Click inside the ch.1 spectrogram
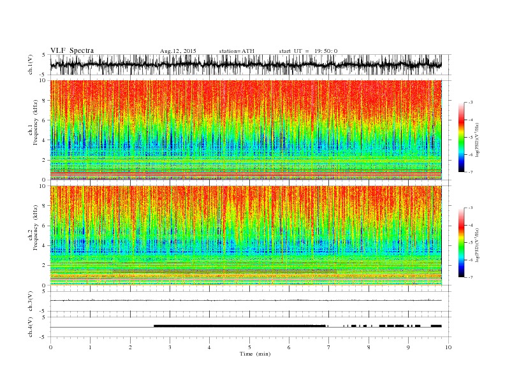The image size is (505, 390). point(245,130)
